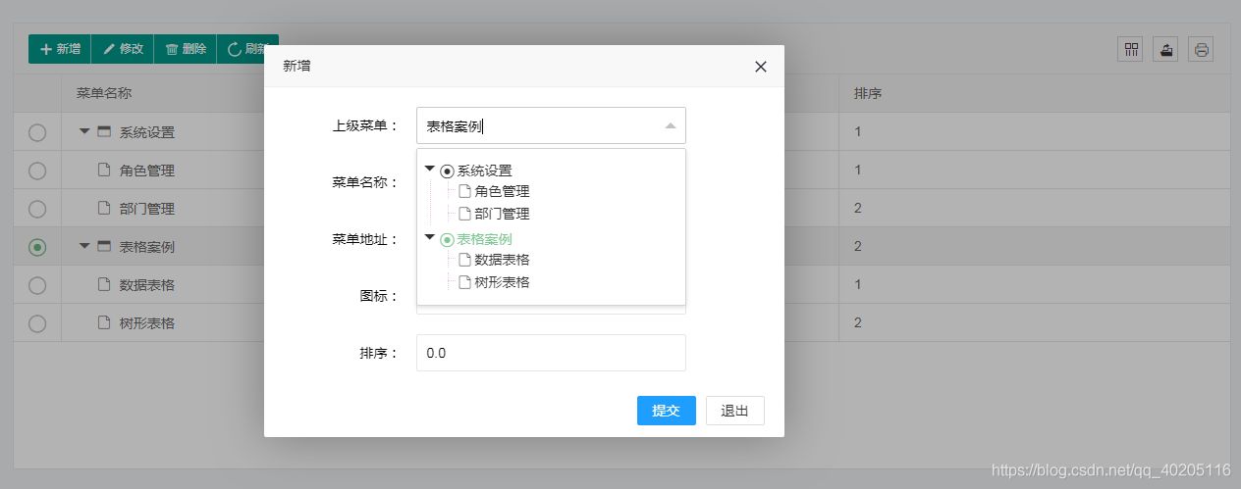This screenshot has height=489, width=1241.
Task: Select 部门管理 in the dropdown tree
Action: [x=501, y=214]
